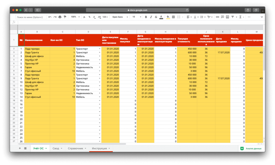
Task: Open the cell borders tool
Action: click(173, 17)
